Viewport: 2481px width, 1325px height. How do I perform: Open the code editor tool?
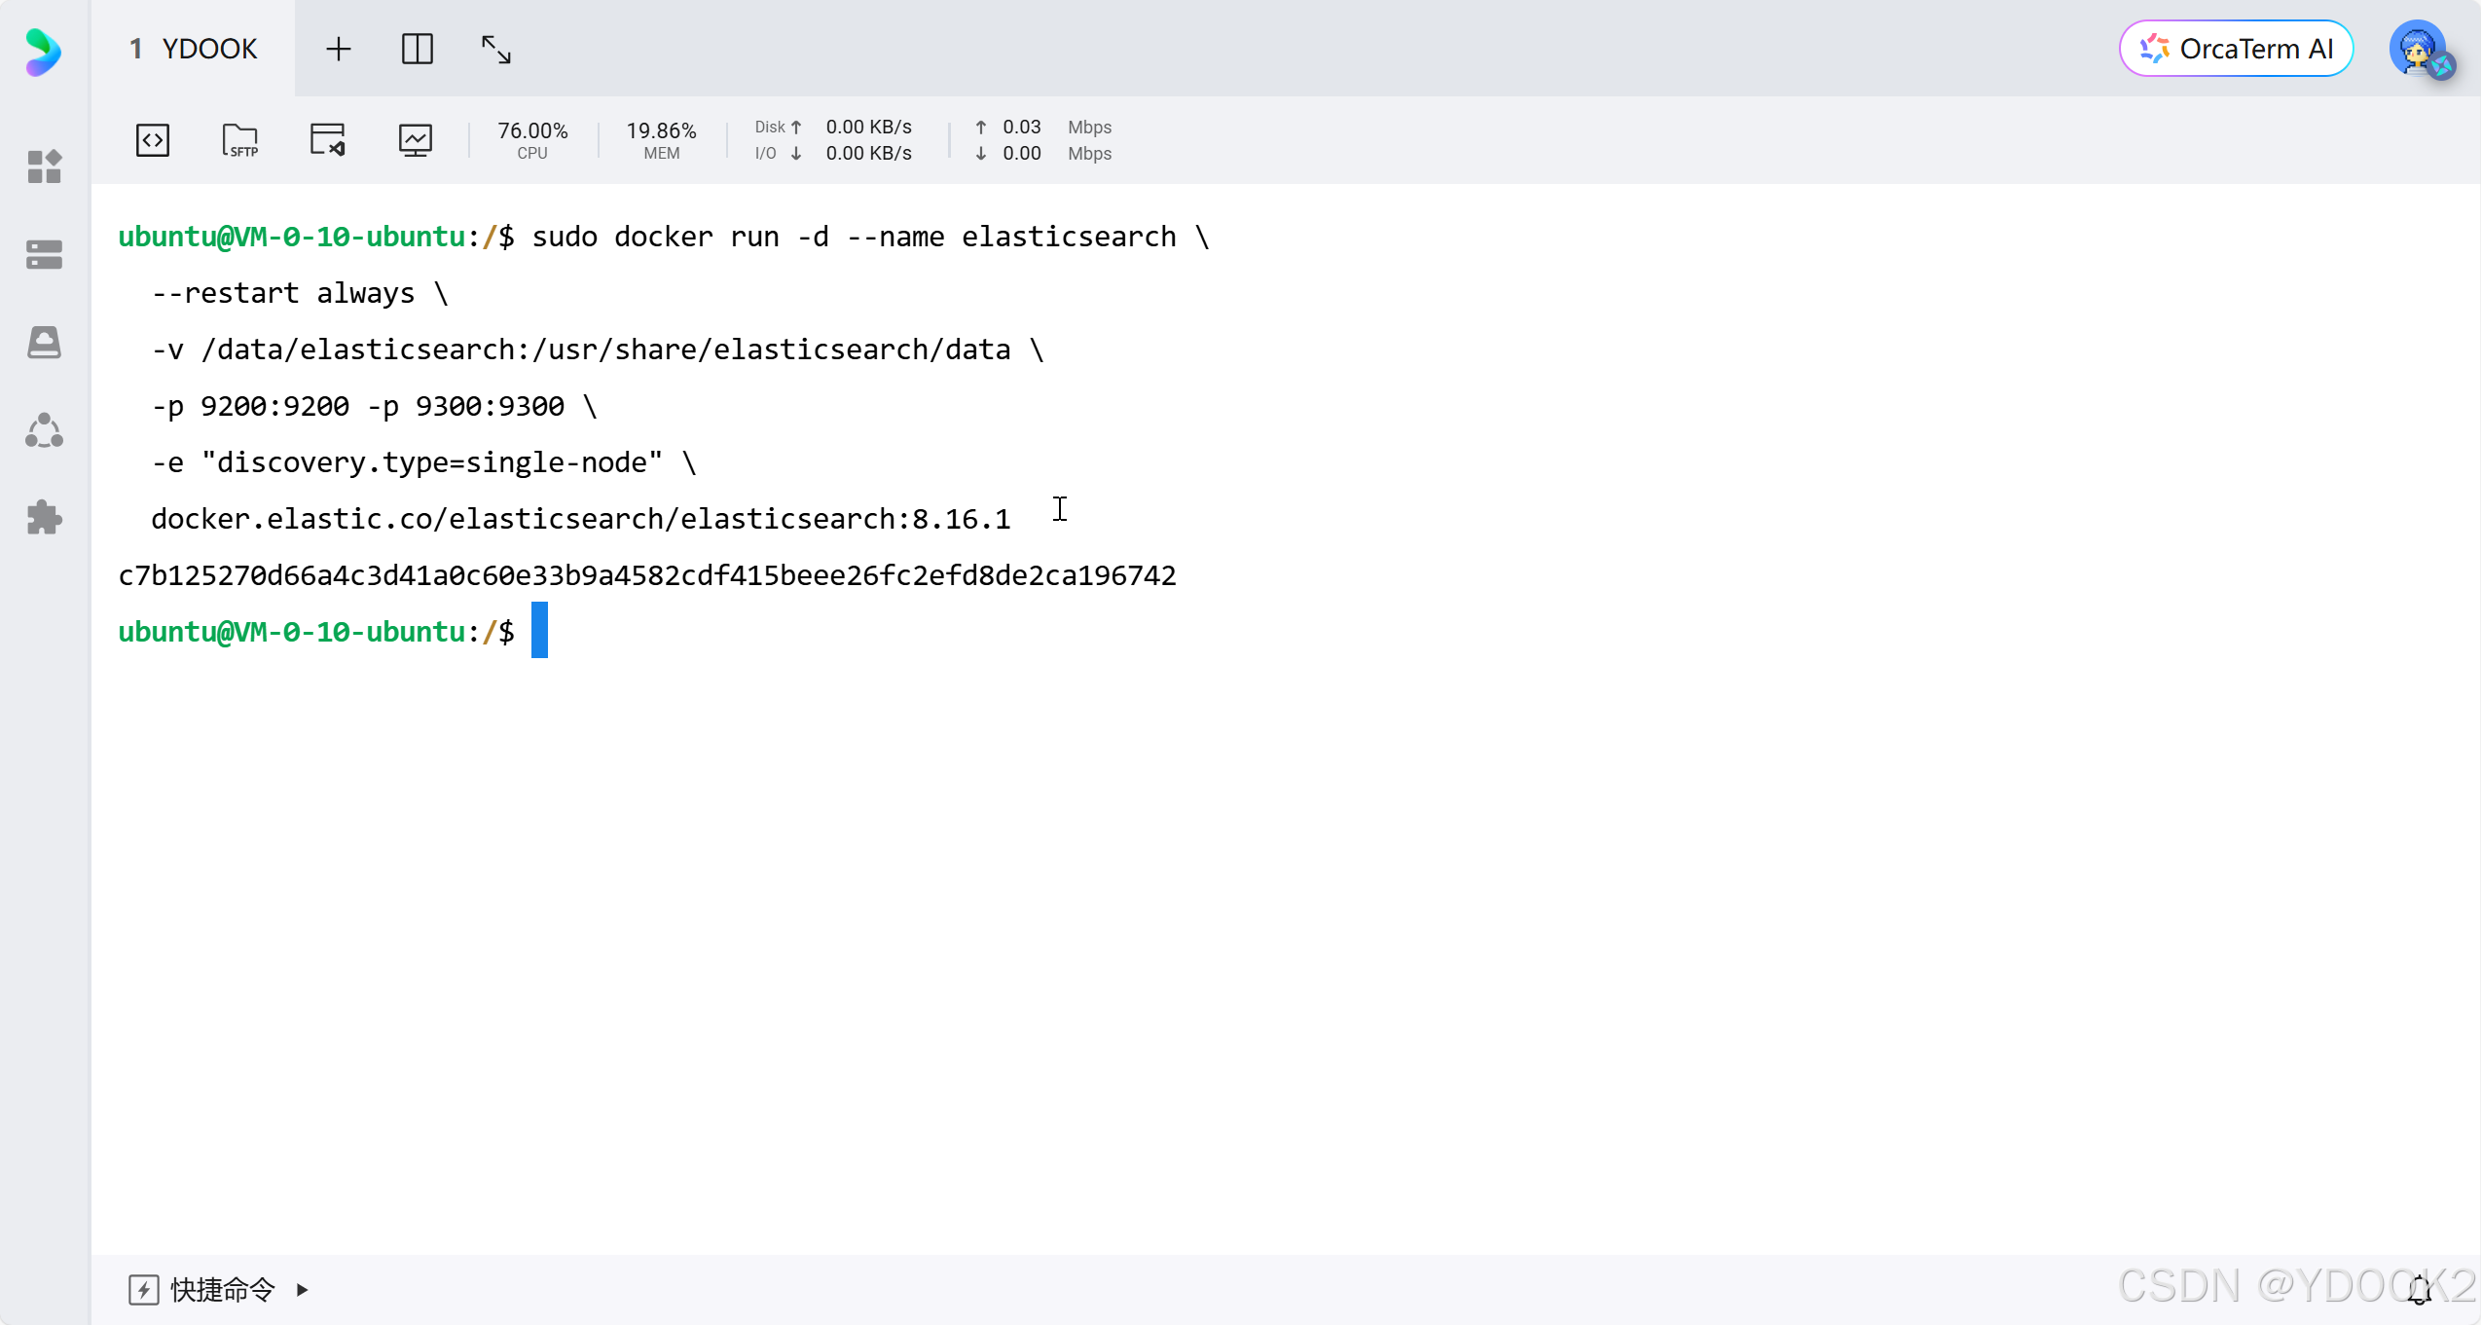point(152,139)
